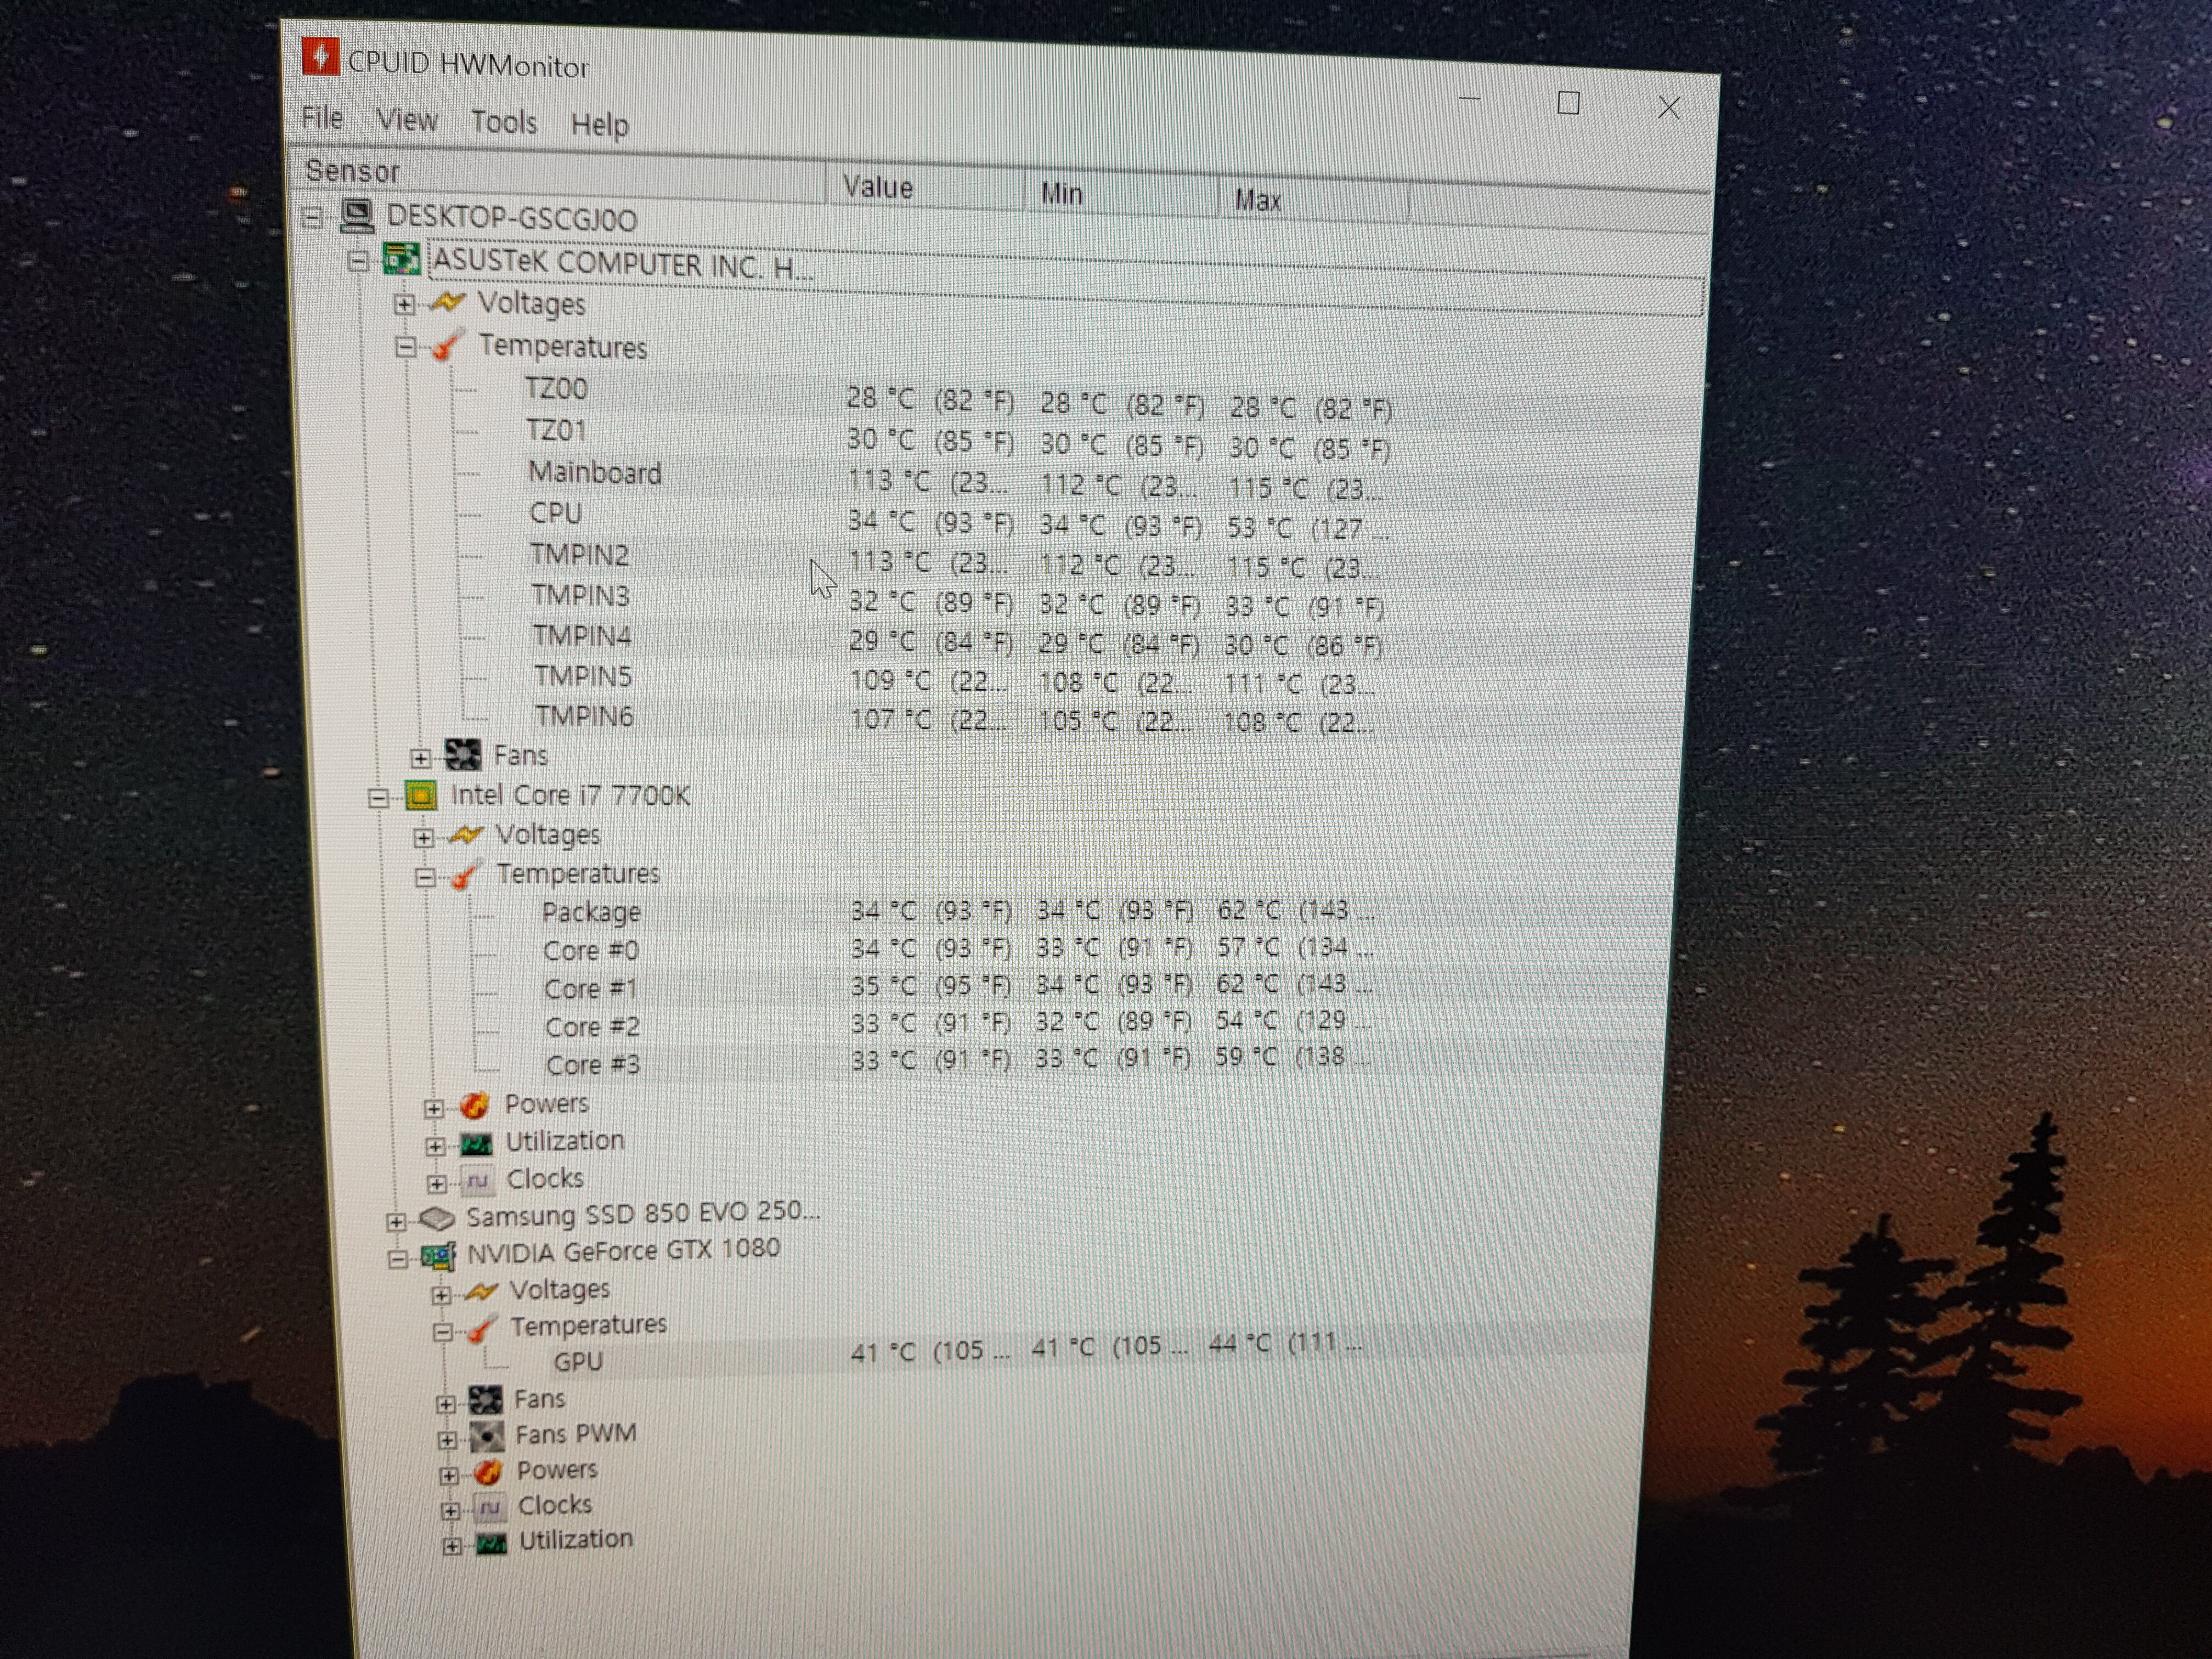Expand the Samsung SSD 850 EVO node
Viewport: 2212px width, 1659px height.
396,1221
